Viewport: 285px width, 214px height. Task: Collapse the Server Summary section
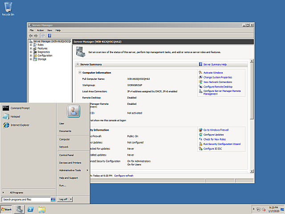pyautogui.click(x=78, y=64)
